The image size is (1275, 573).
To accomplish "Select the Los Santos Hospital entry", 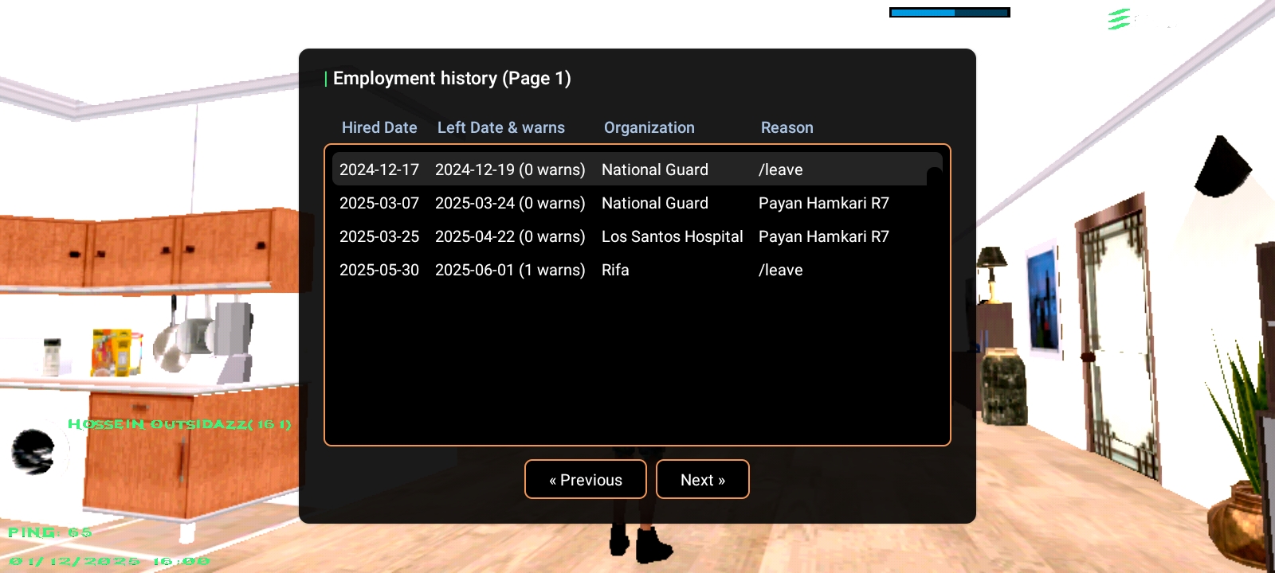I will click(x=672, y=236).
